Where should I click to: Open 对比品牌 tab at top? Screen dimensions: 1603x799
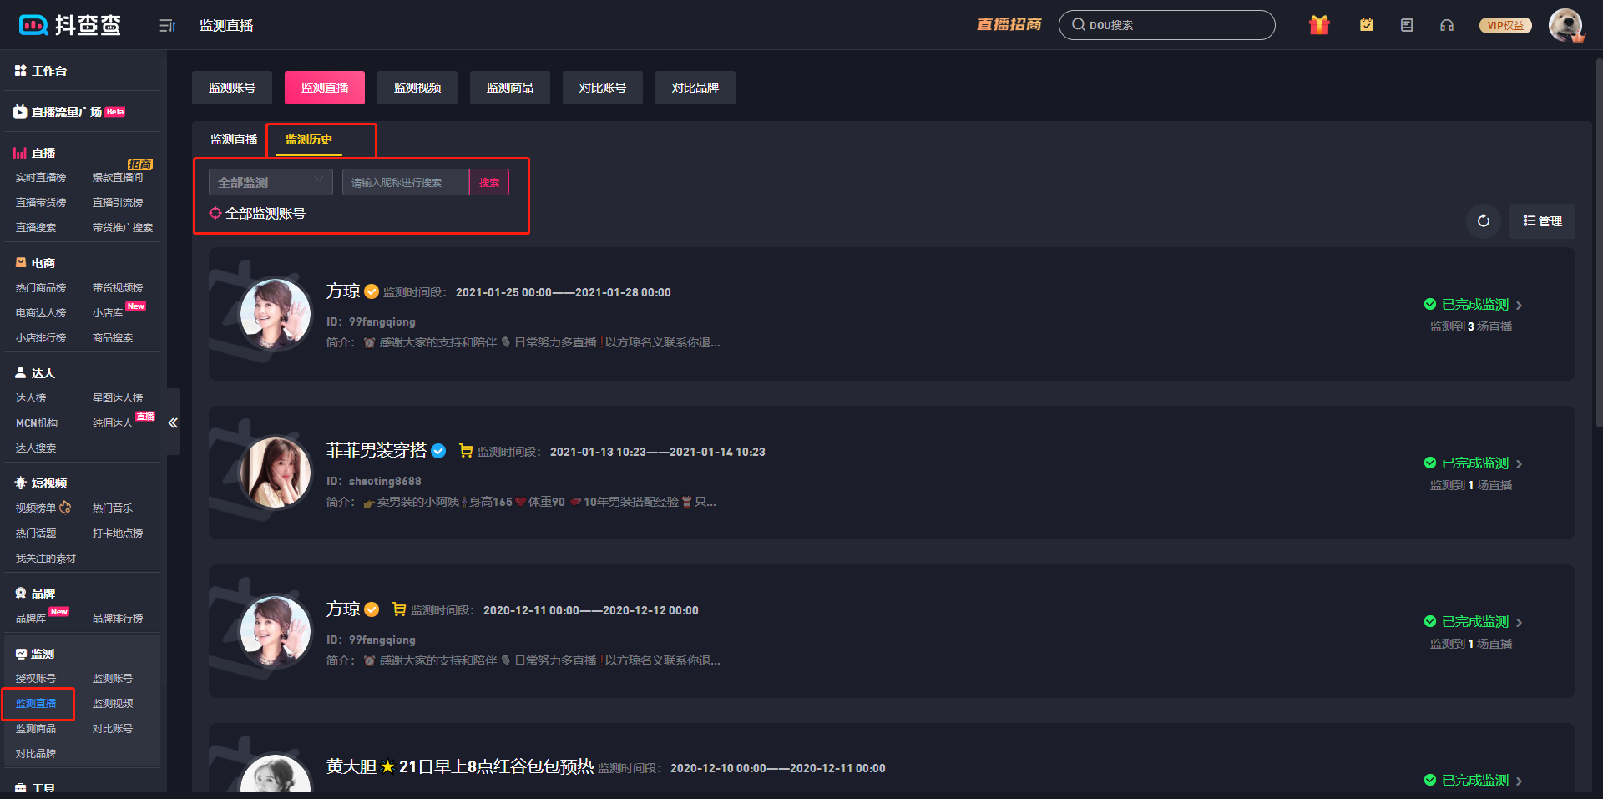tap(695, 88)
